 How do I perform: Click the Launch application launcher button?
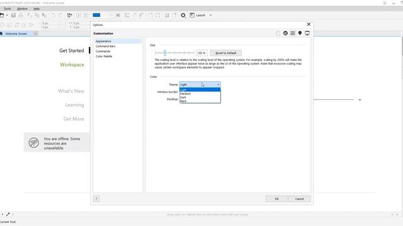pyautogui.click(x=197, y=15)
